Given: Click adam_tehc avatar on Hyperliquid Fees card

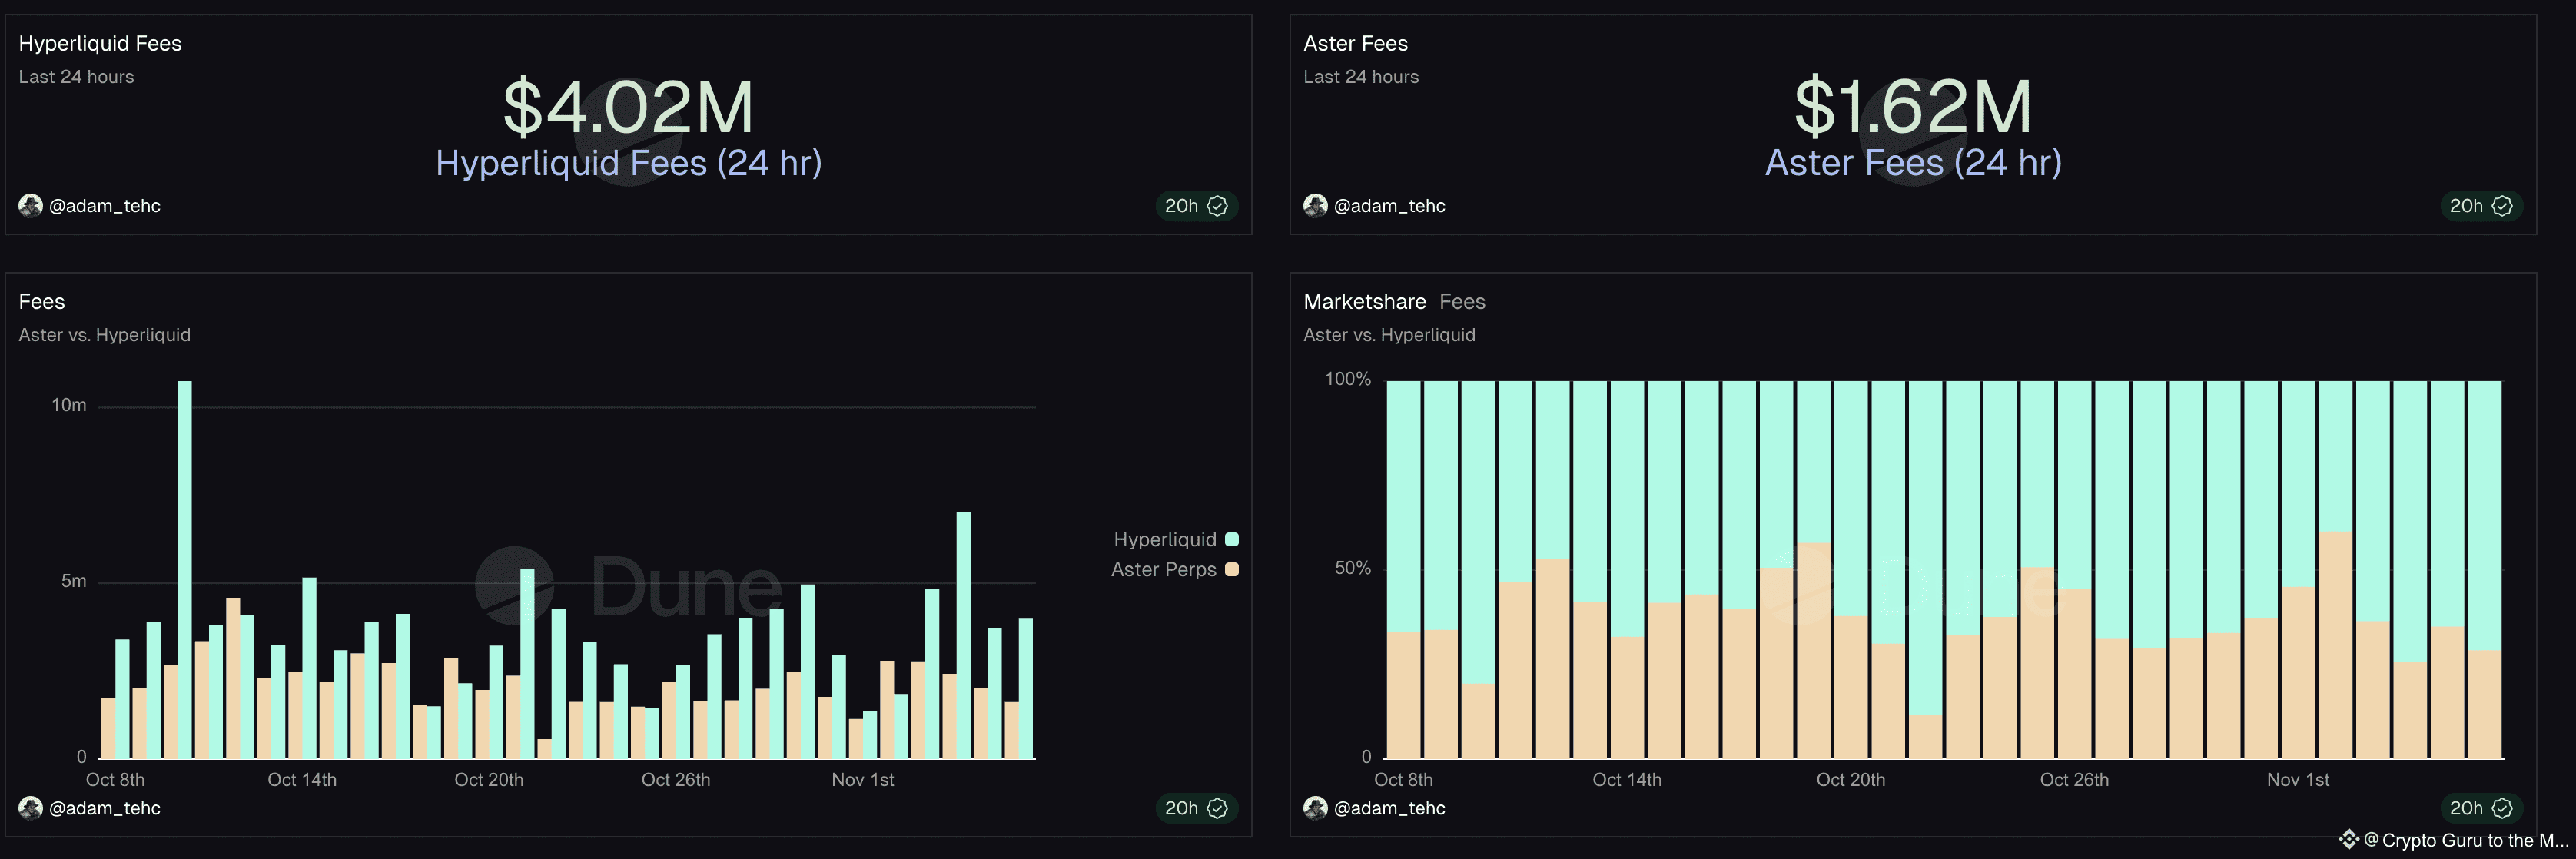Looking at the screenshot, I should click(x=30, y=206).
